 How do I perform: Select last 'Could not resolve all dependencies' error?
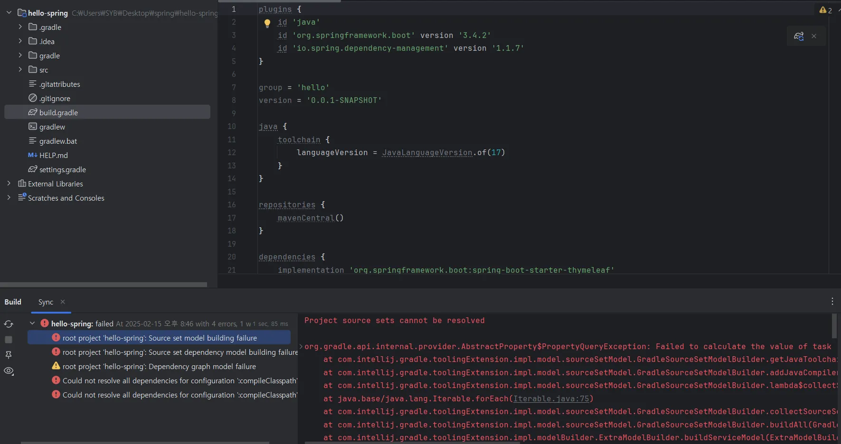point(175,395)
